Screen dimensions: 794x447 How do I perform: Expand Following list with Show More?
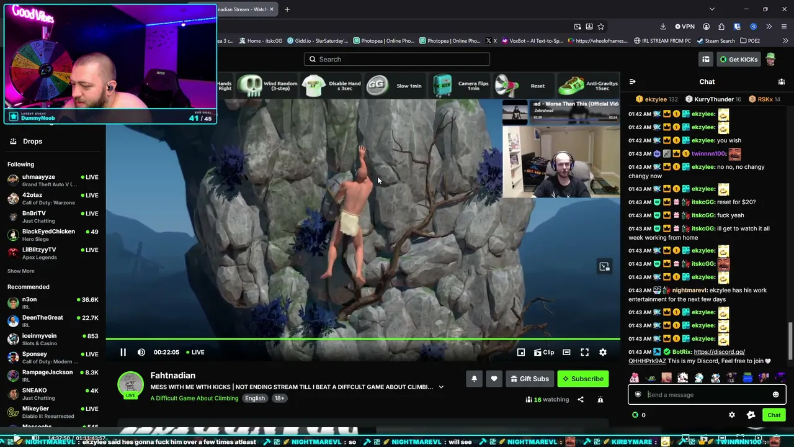coord(21,271)
